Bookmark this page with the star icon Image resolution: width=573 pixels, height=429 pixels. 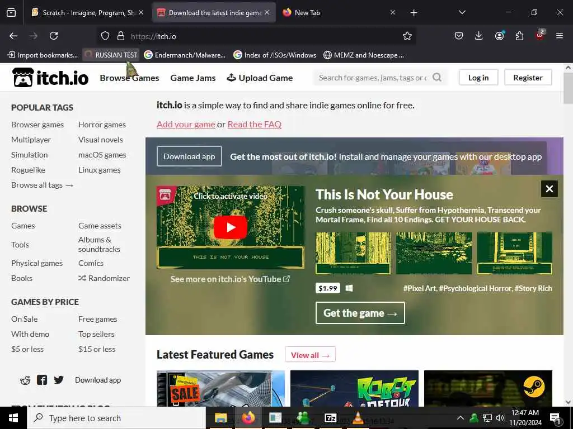coord(407,36)
